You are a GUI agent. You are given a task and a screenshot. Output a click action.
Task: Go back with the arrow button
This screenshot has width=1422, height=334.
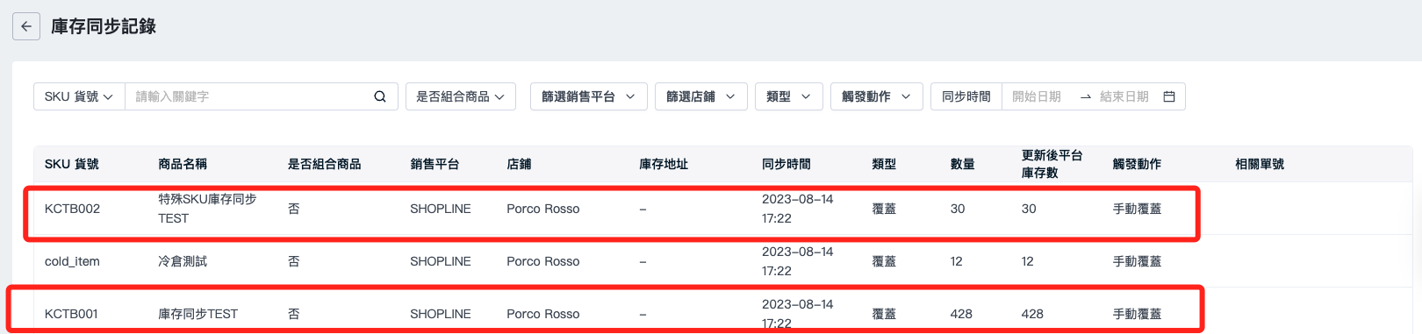point(26,26)
